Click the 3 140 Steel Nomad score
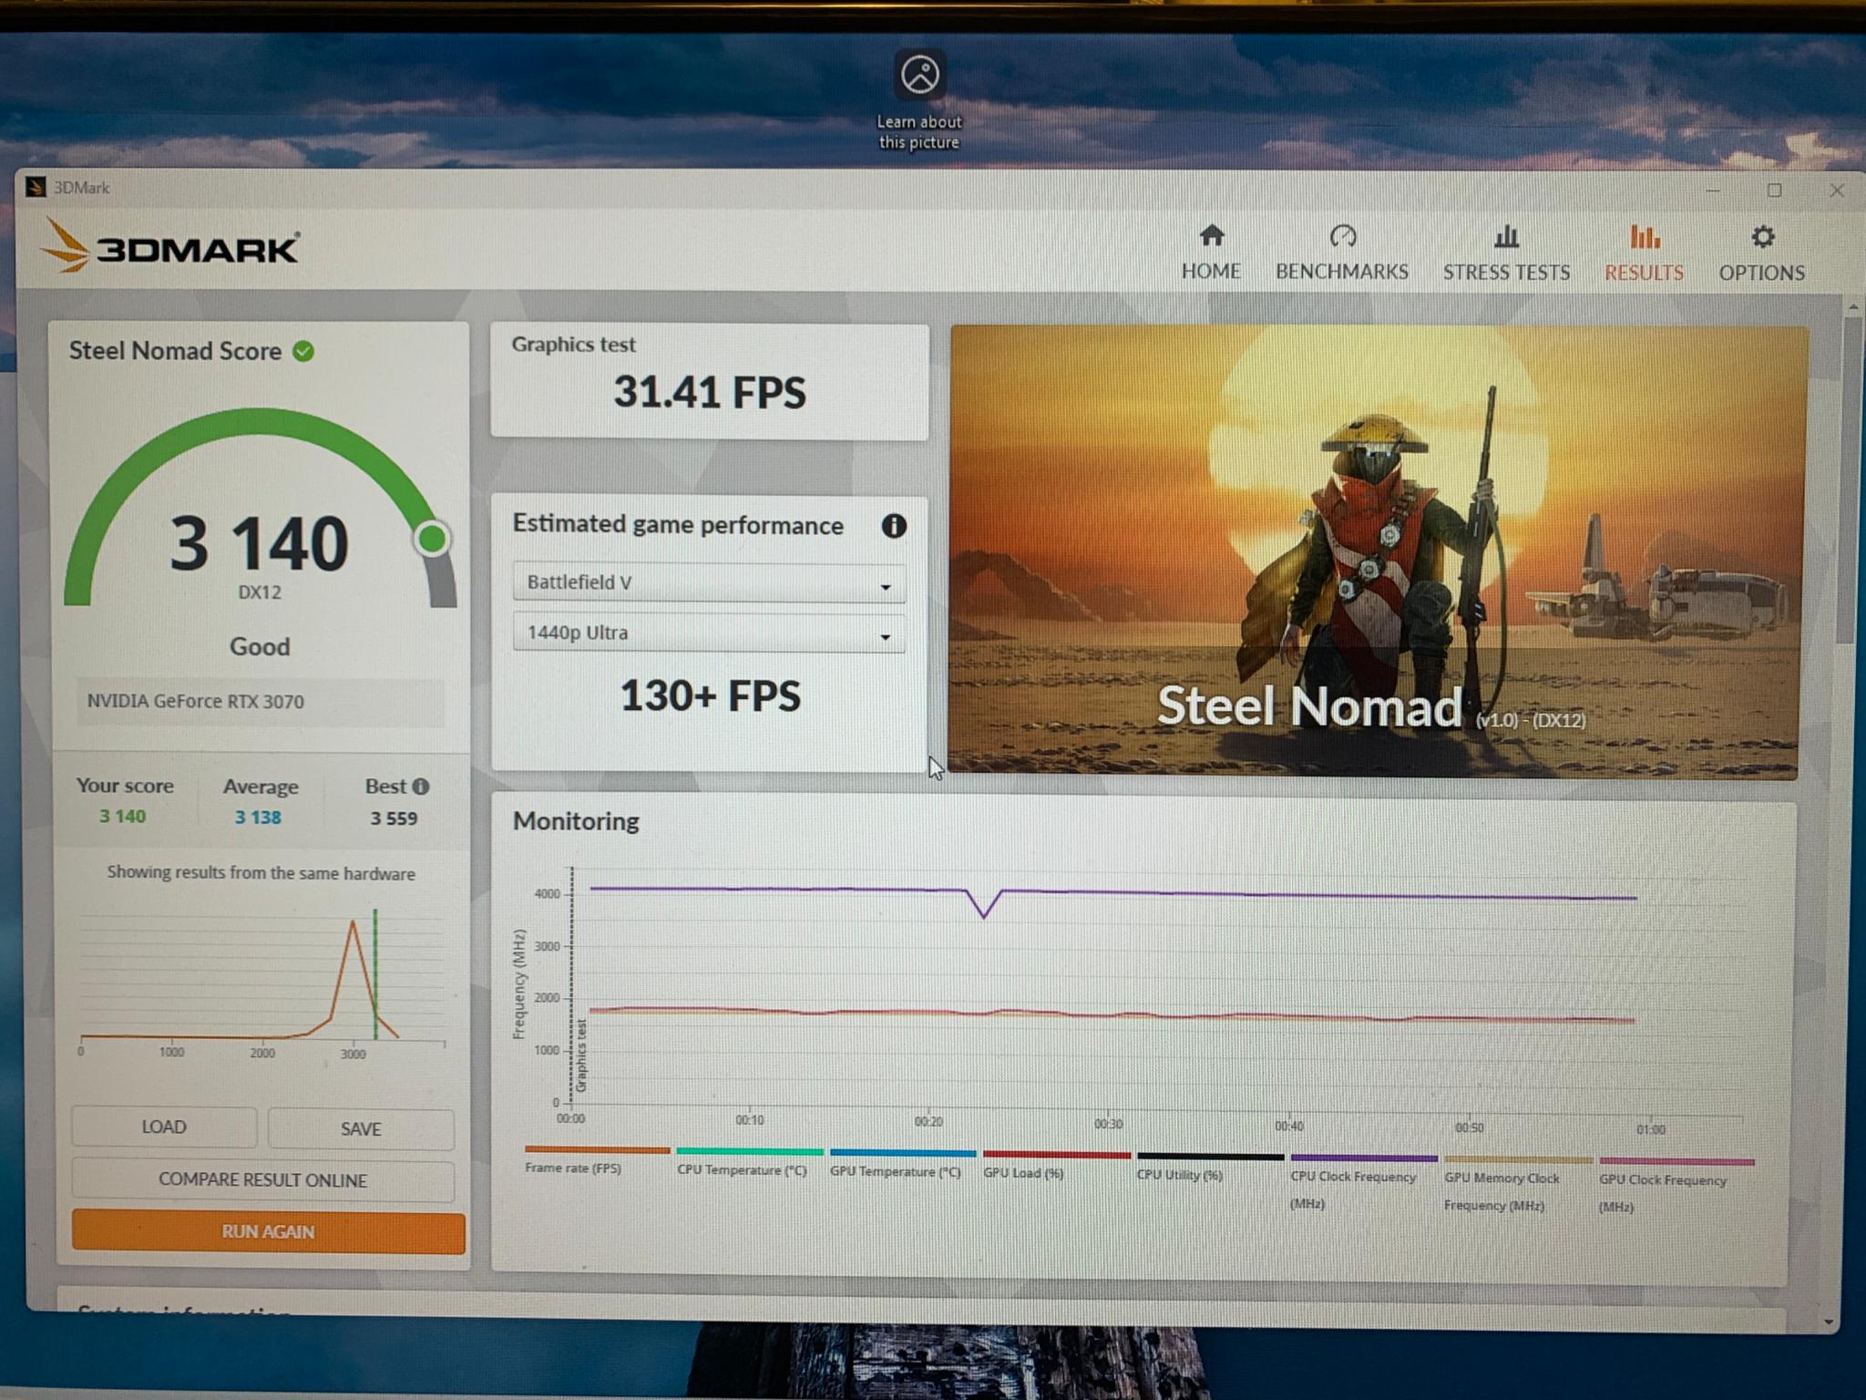1866x1400 pixels. [x=260, y=543]
